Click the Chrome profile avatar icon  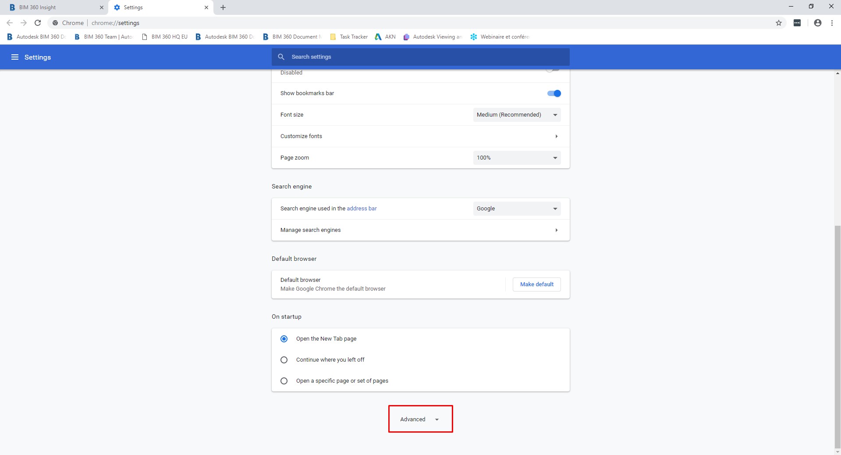817,23
